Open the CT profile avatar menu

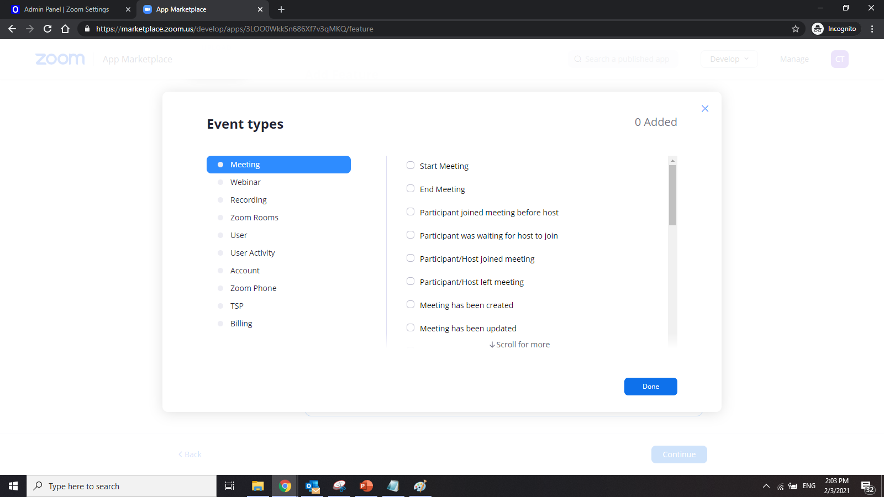839,59
